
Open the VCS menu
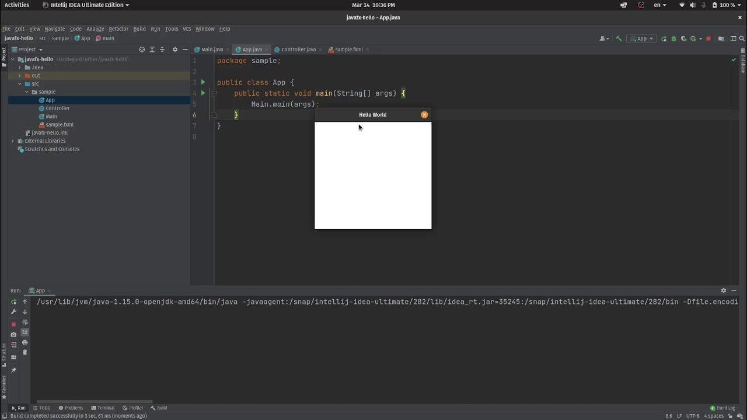pos(187,29)
